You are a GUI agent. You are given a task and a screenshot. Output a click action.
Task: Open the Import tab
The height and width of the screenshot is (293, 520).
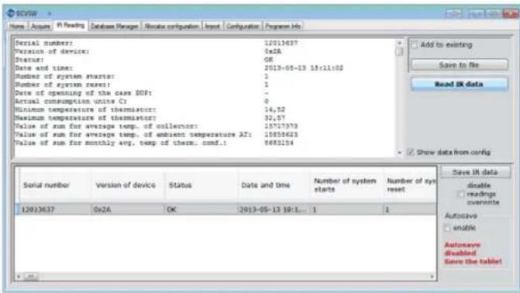[x=212, y=26]
